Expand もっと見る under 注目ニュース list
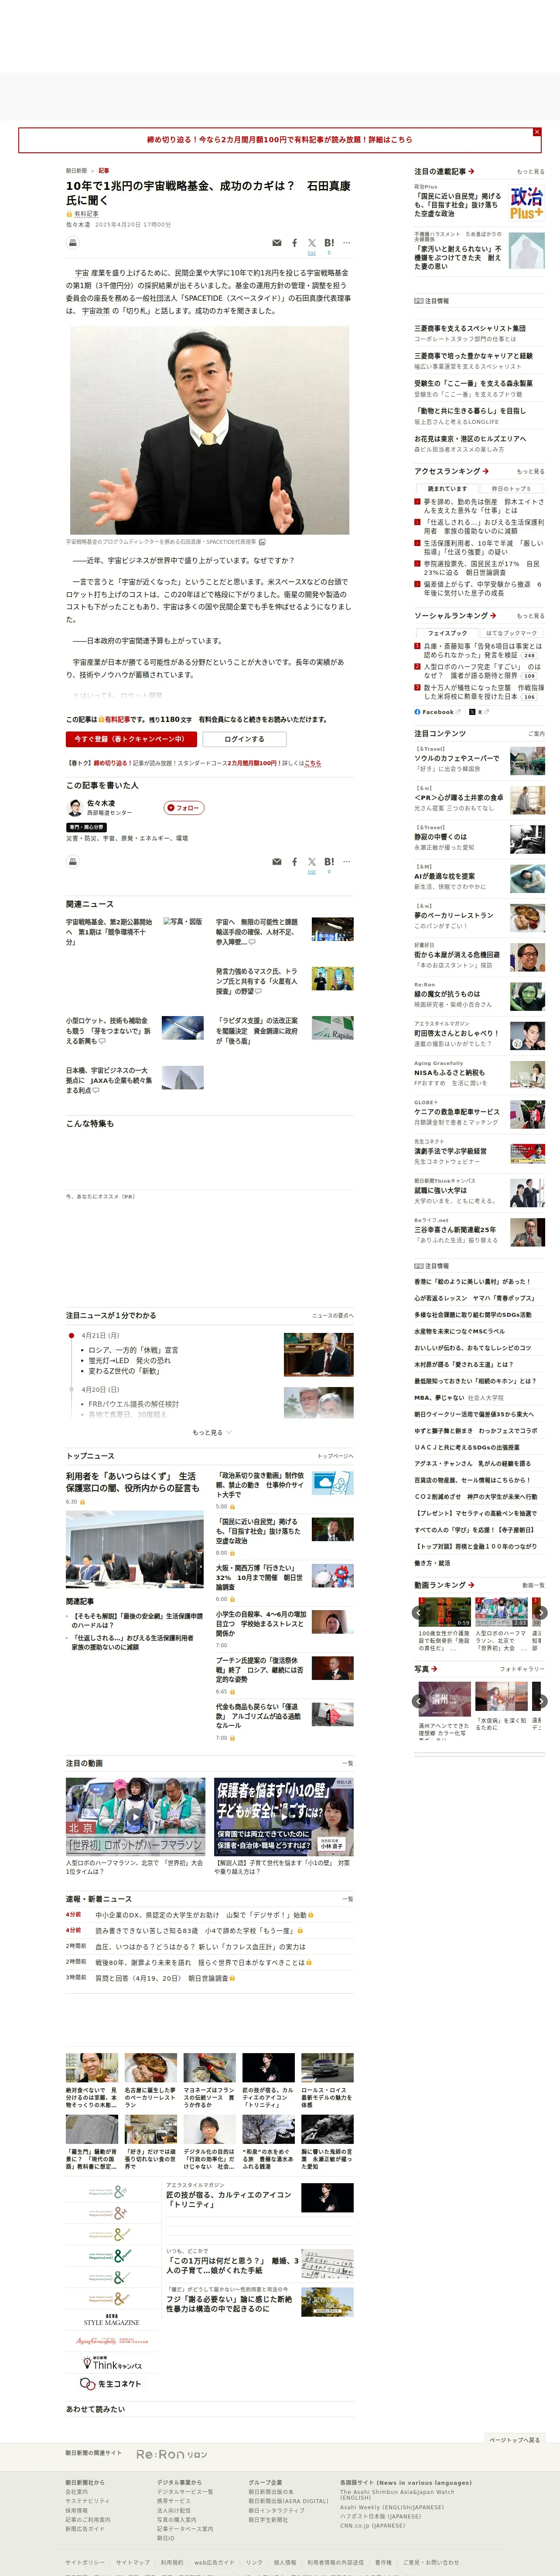The height and width of the screenshot is (2576, 560). (211, 1432)
